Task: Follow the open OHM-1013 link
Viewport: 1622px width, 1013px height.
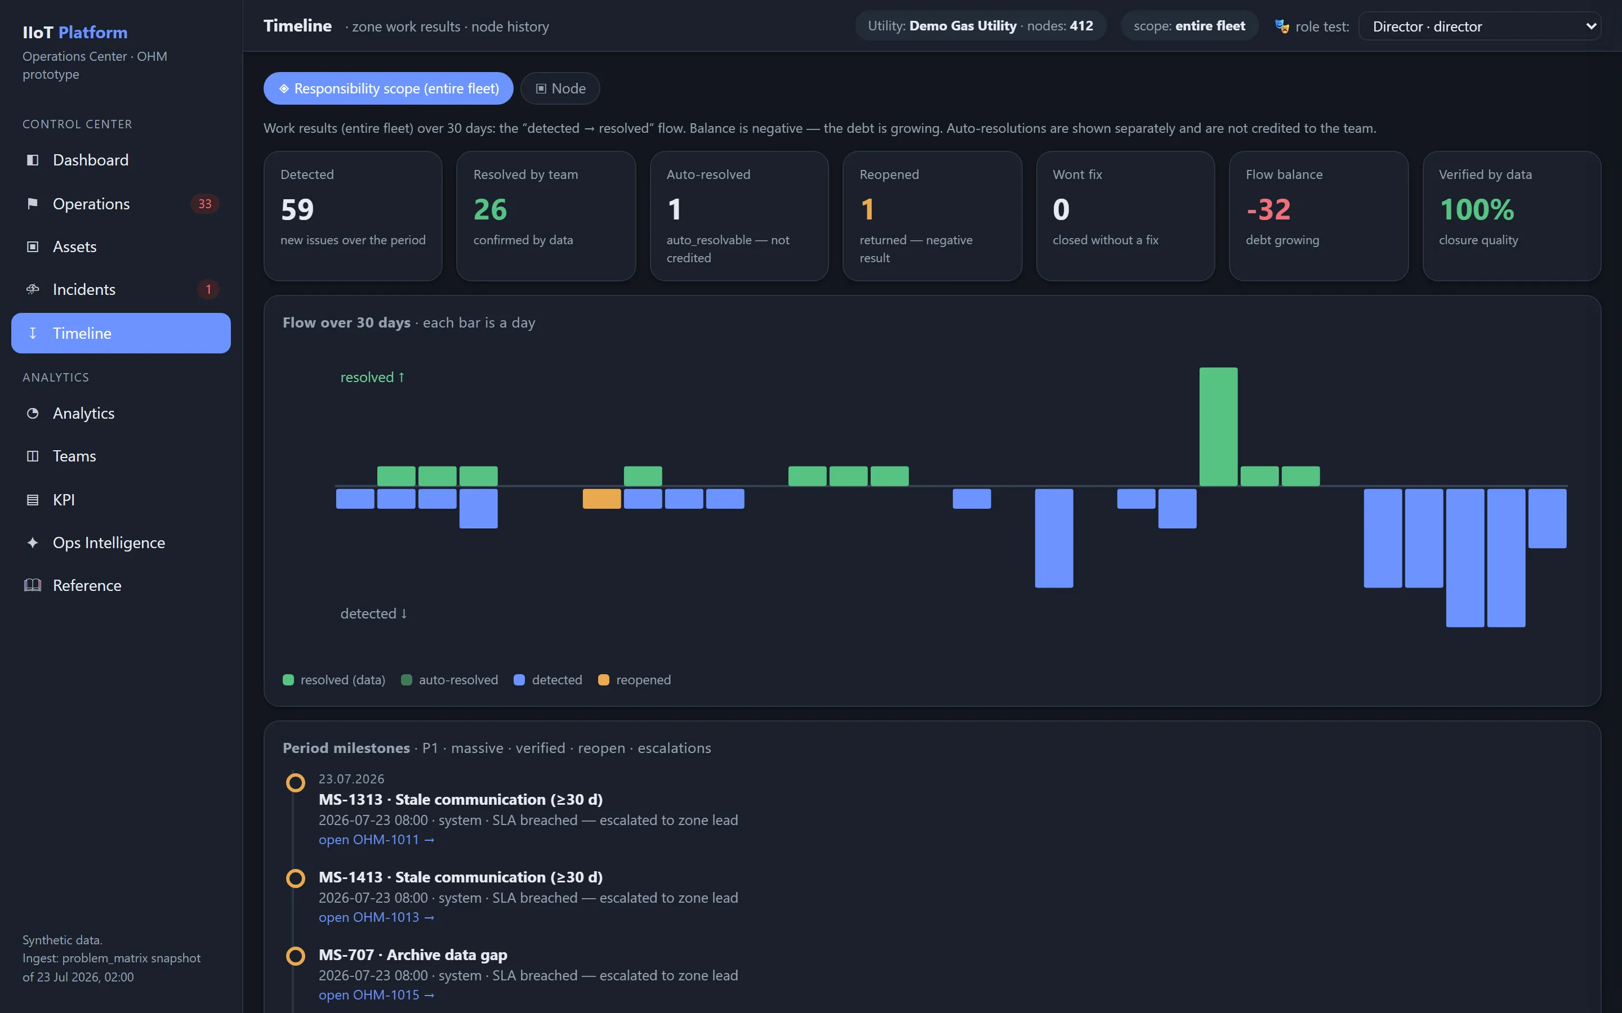Action: coord(376,917)
